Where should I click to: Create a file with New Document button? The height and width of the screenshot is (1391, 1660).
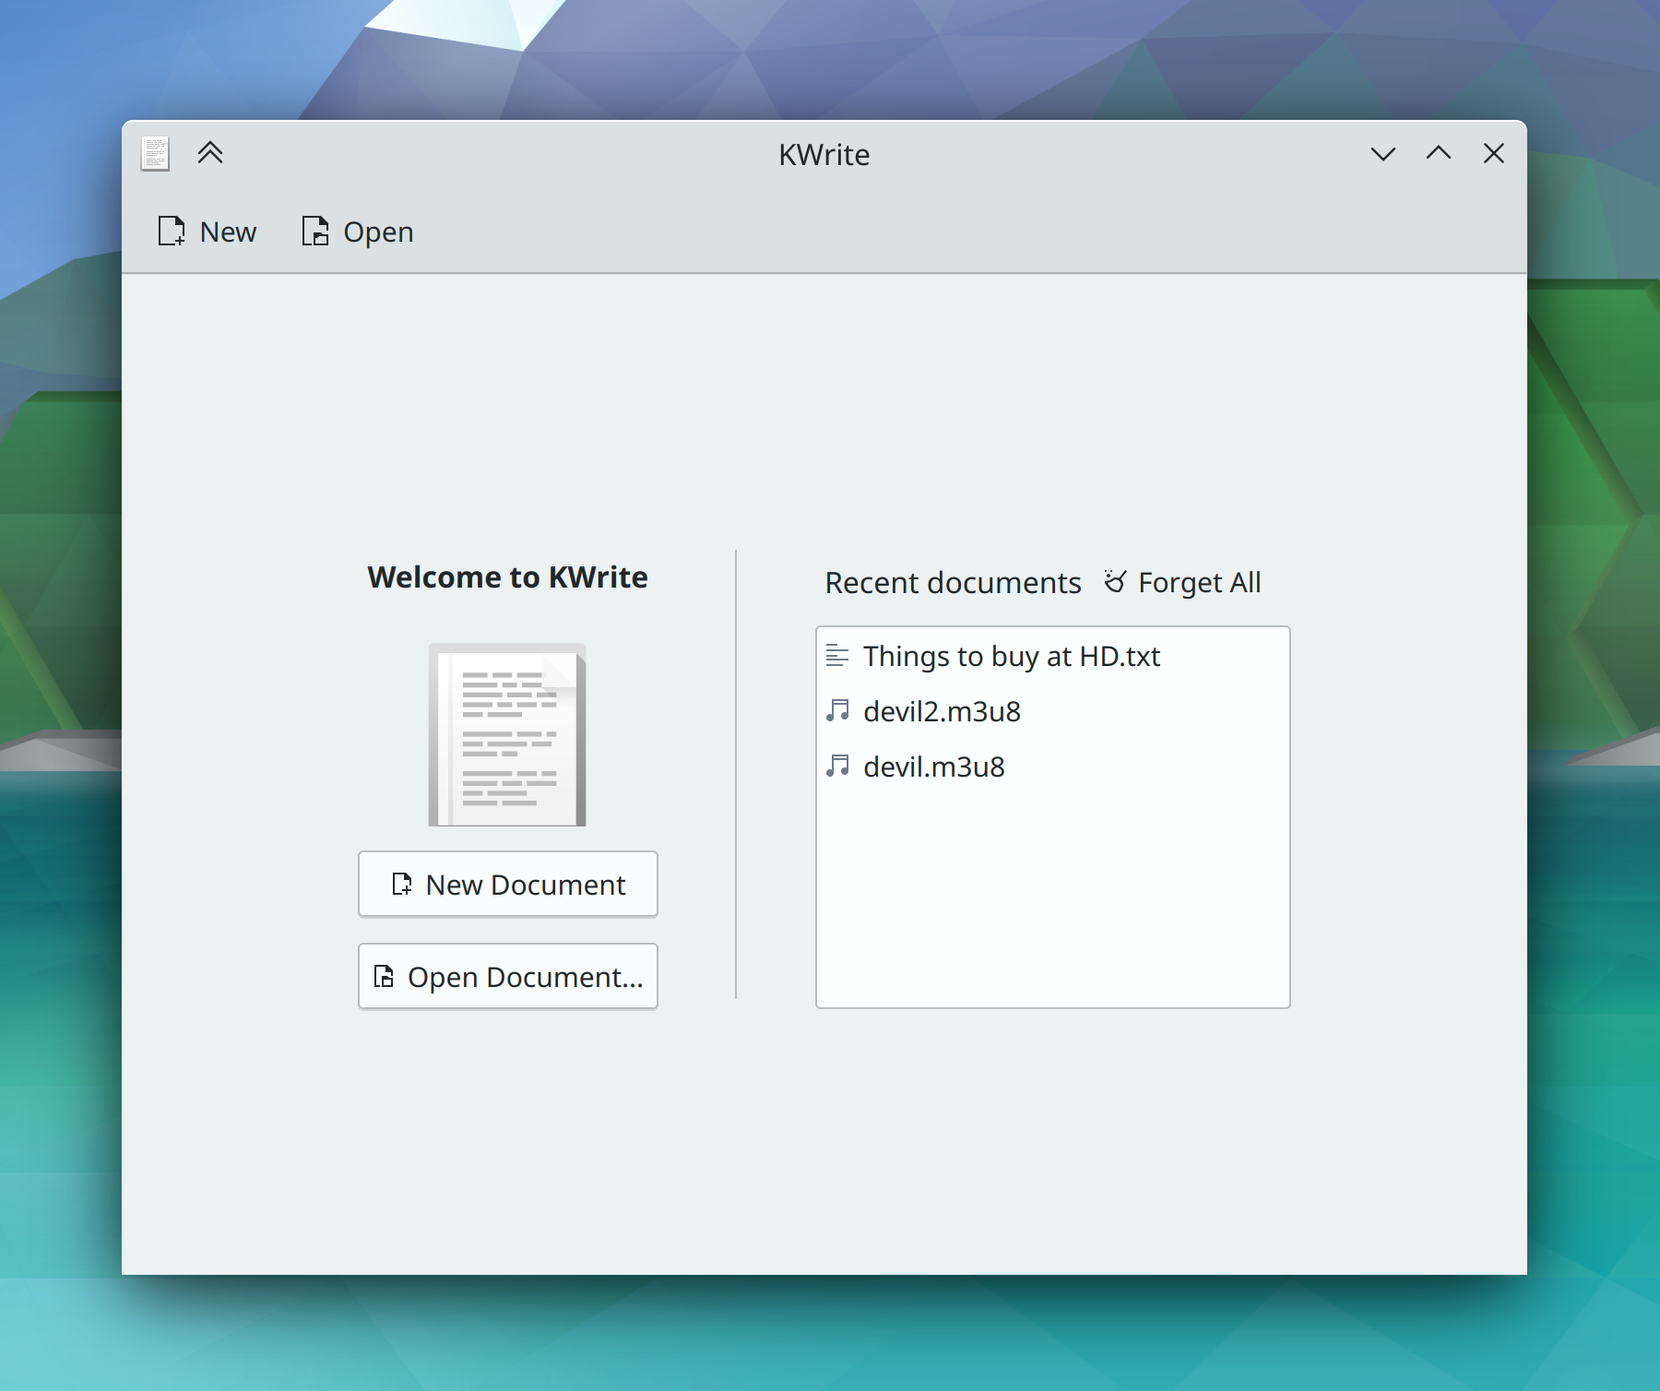tap(507, 885)
